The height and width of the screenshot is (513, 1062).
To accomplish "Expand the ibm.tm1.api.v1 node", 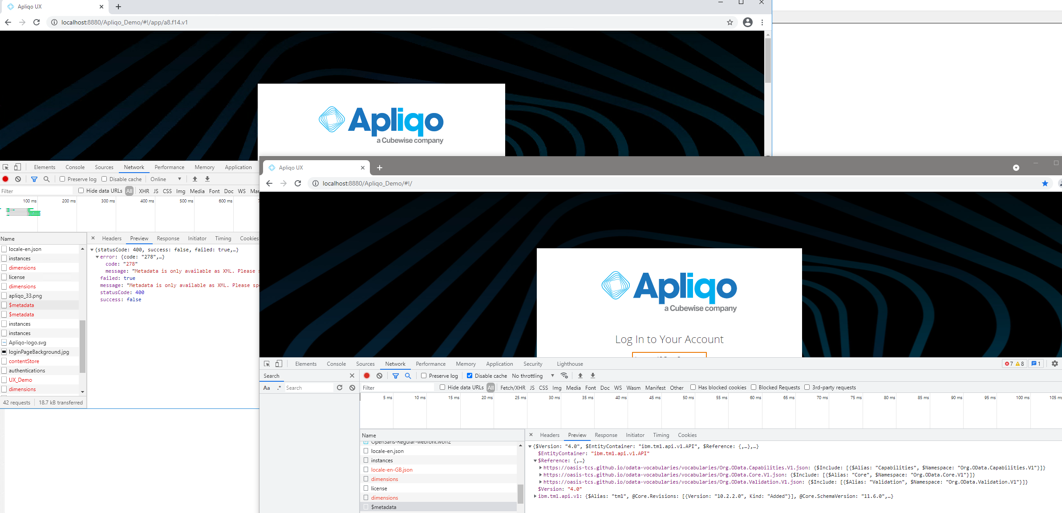I will tap(535, 496).
